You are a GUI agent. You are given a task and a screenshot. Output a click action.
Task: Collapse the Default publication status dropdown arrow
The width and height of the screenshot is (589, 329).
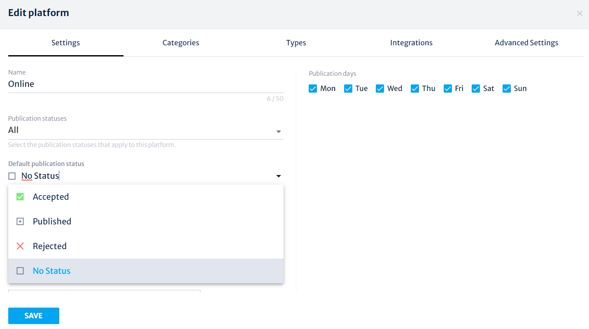pyautogui.click(x=279, y=176)
